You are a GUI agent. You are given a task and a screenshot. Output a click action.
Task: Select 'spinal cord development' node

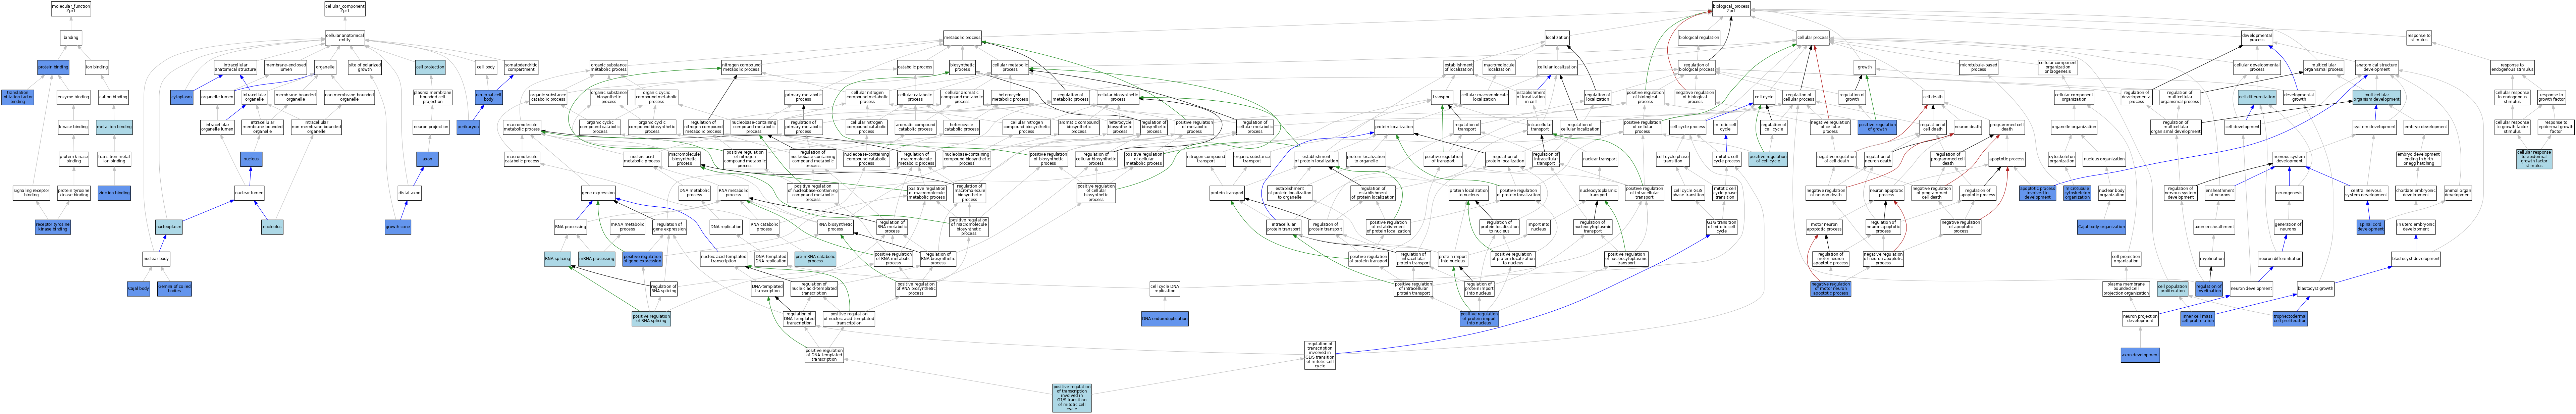(x=2370, y=227)
